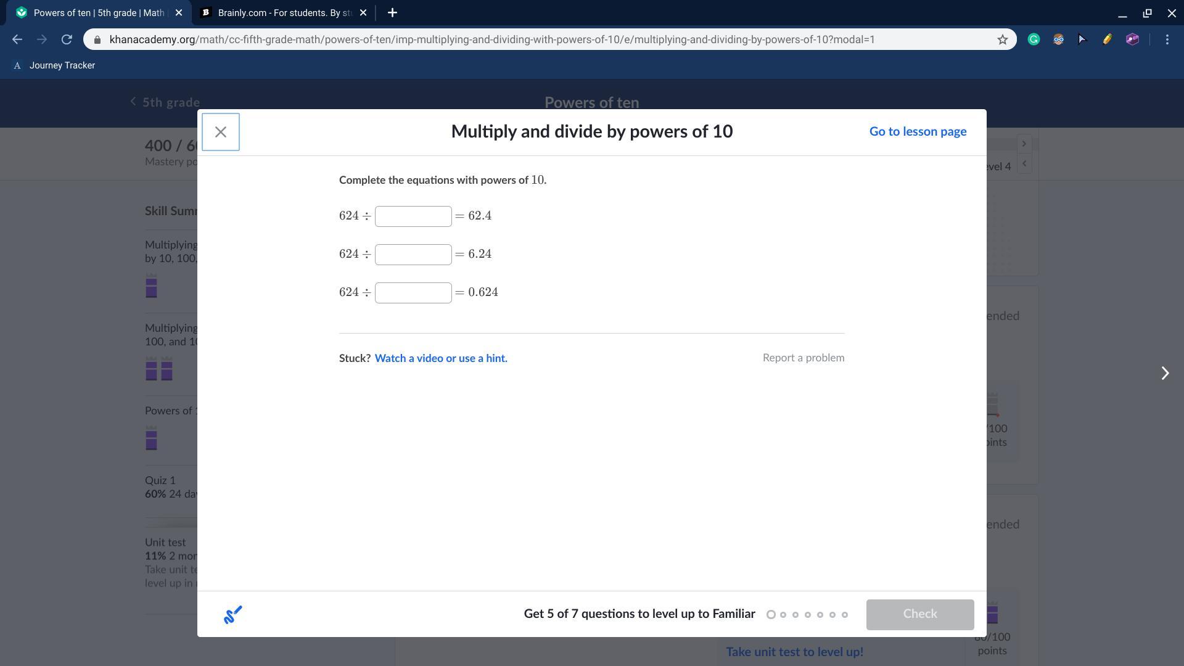Viewport: 1184px width, 666px height.
Task: Bookmark page with star icon
Action: pos(1002,39)
